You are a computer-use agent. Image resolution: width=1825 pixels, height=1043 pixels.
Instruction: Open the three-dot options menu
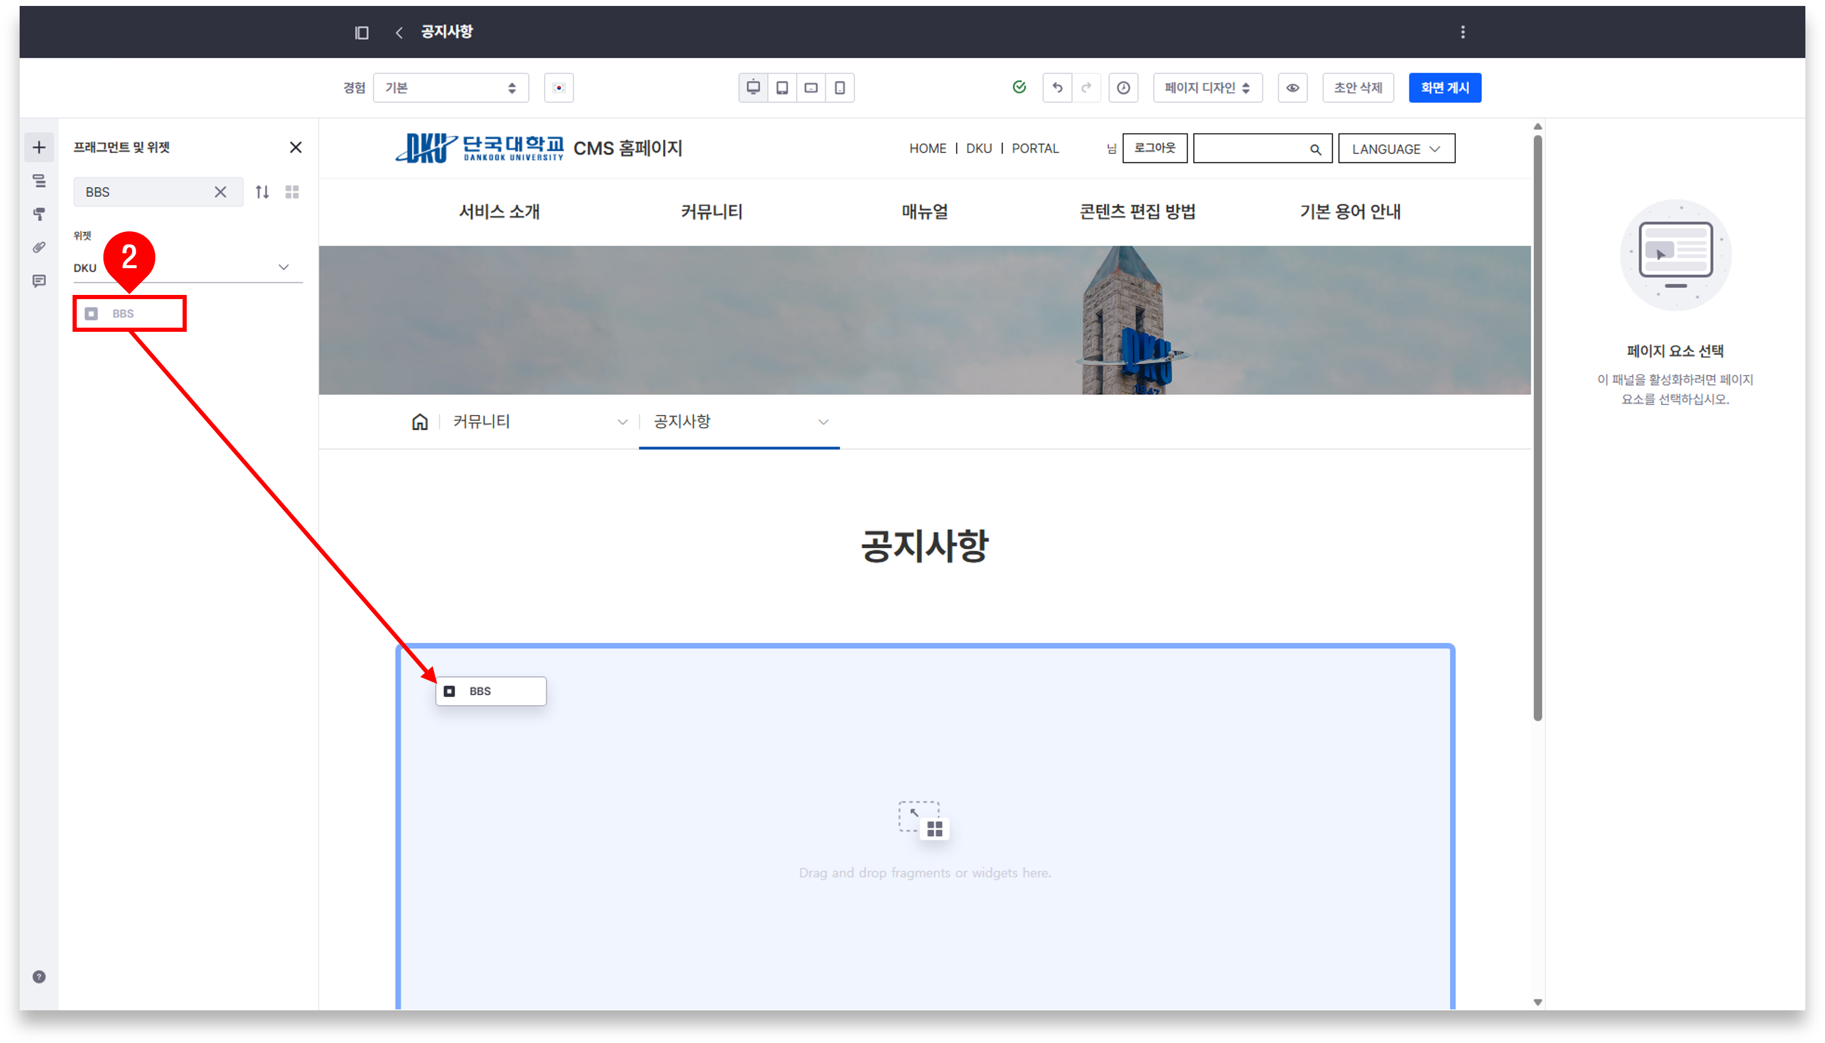tap(1463, 32)
